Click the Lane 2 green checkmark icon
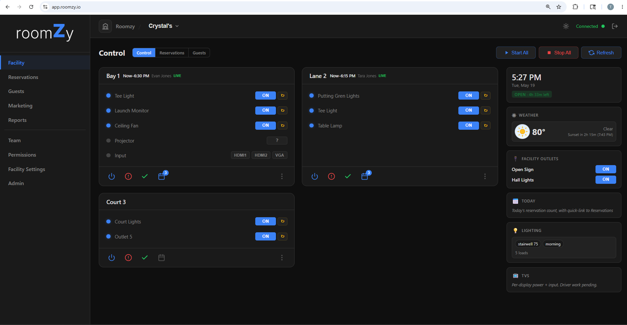627x325 pixels. [x=348, y=176]
